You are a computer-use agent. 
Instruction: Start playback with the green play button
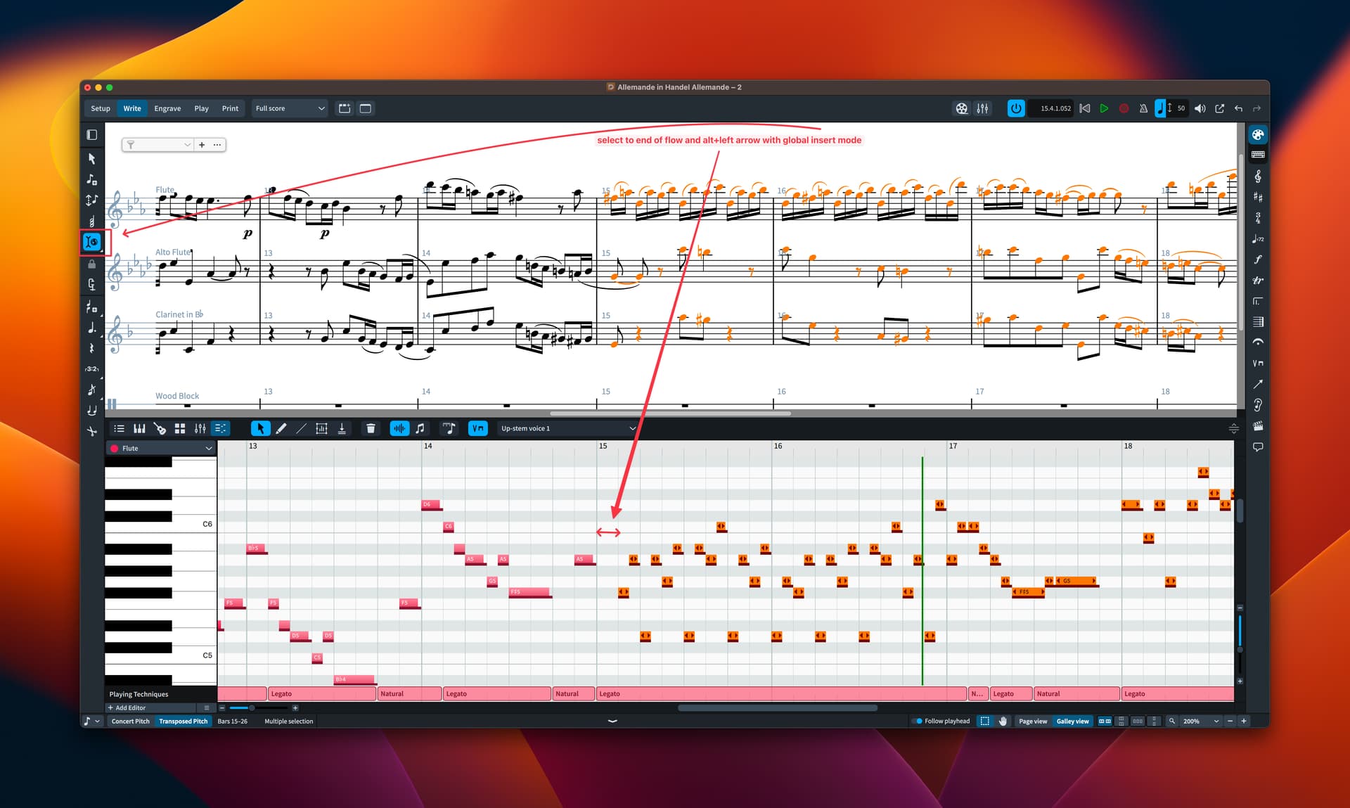(x=1104, y=108)
